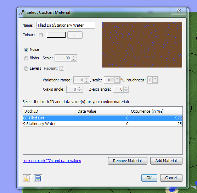Click the colour swatch preview box
The width and height of the screenshot is (197, 193).
click(56, 35)
